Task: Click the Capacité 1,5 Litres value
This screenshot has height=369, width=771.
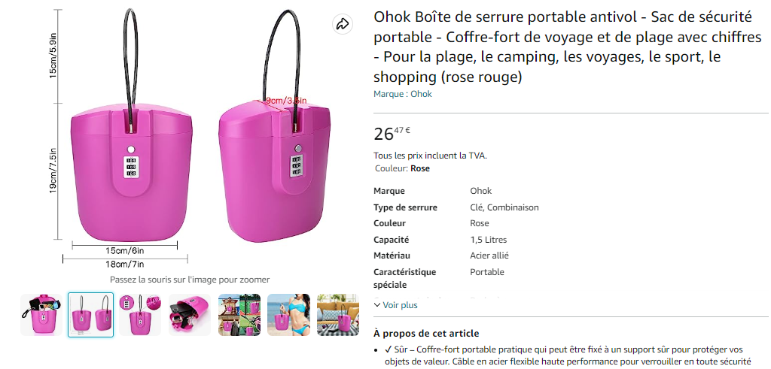Action: pyautogui.click(x=489, y=240)
